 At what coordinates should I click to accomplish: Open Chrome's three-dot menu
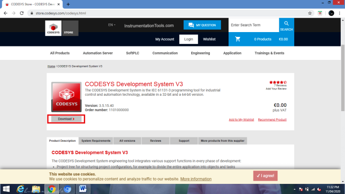(339, 13)
